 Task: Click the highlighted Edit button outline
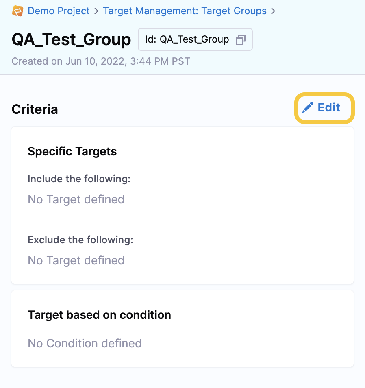point(324,108)
